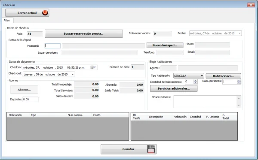Click the Agente name display field

(208, 68)
